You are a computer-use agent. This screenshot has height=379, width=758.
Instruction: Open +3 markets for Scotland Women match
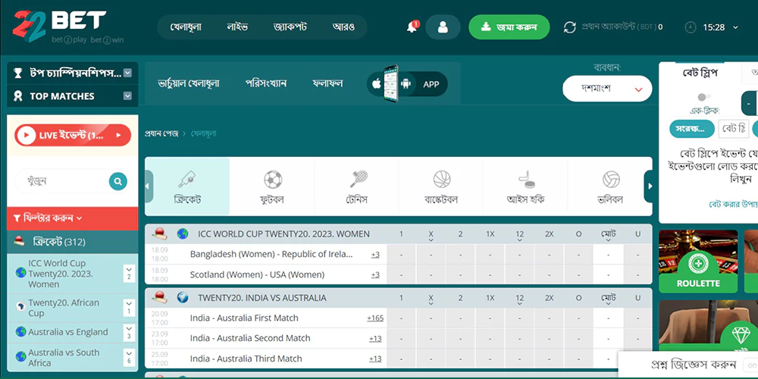pos(375,274)
